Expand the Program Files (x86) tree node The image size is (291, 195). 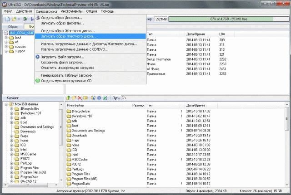pyautogui.click(x=11, y=172)
